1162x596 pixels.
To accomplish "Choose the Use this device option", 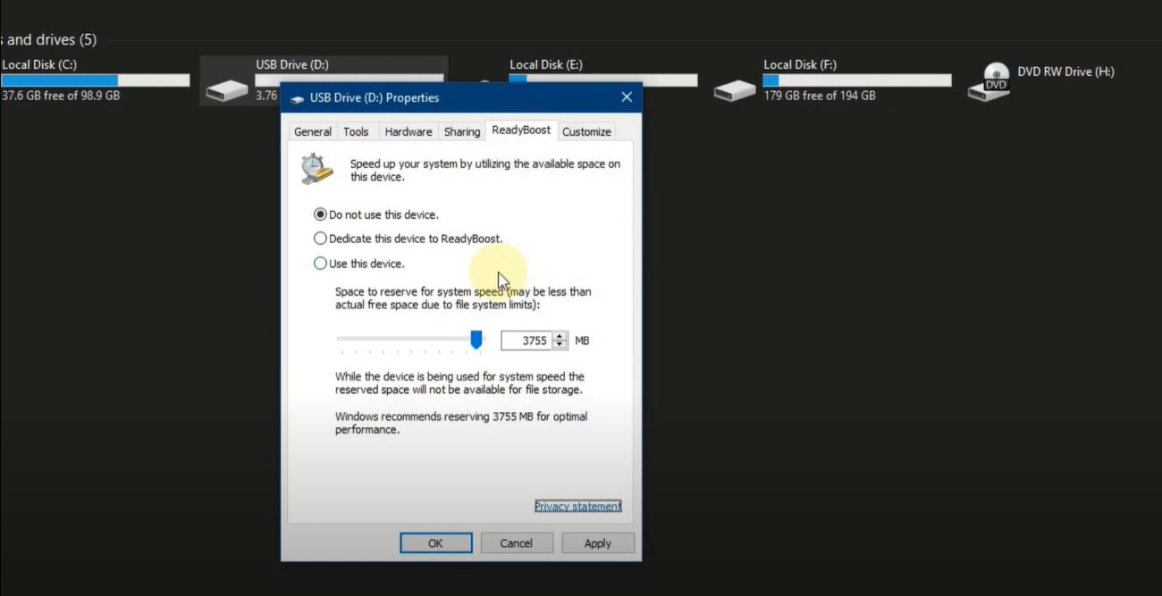I will coord(320,263).
